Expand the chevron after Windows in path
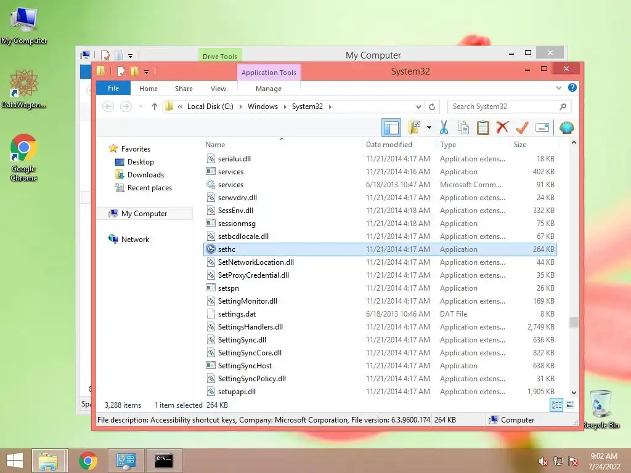This screenshot has width=631, height=473. pyautogui.click(x=285, y=107)
